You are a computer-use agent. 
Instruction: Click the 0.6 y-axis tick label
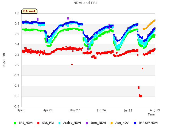click(x=17, y=34)
